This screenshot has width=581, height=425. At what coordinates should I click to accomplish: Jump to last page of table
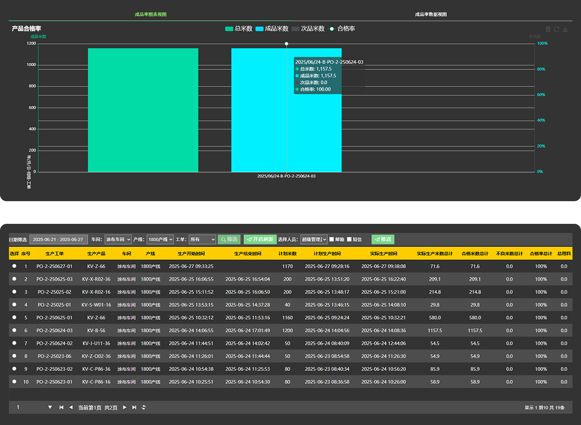coord(134,407)
